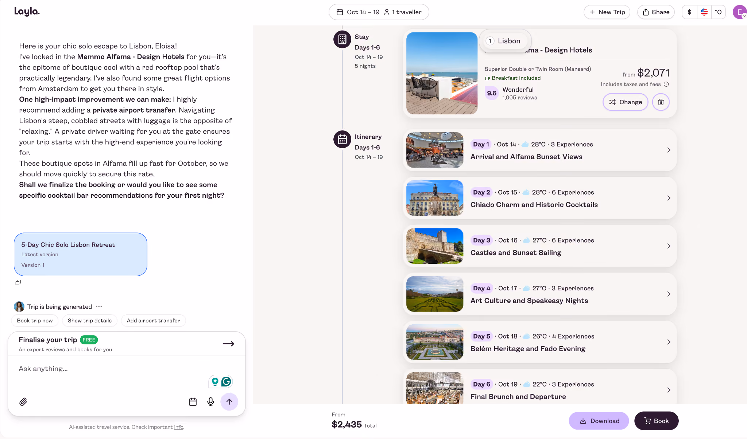Screen dimensions: 747x439
Task: Click the FREE badge
Action: coord(89,340)
